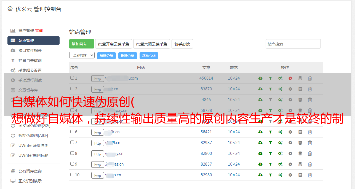This screenshot has width=355, height=189.
Task: Click trash icon in row 9
Action: 310,164
